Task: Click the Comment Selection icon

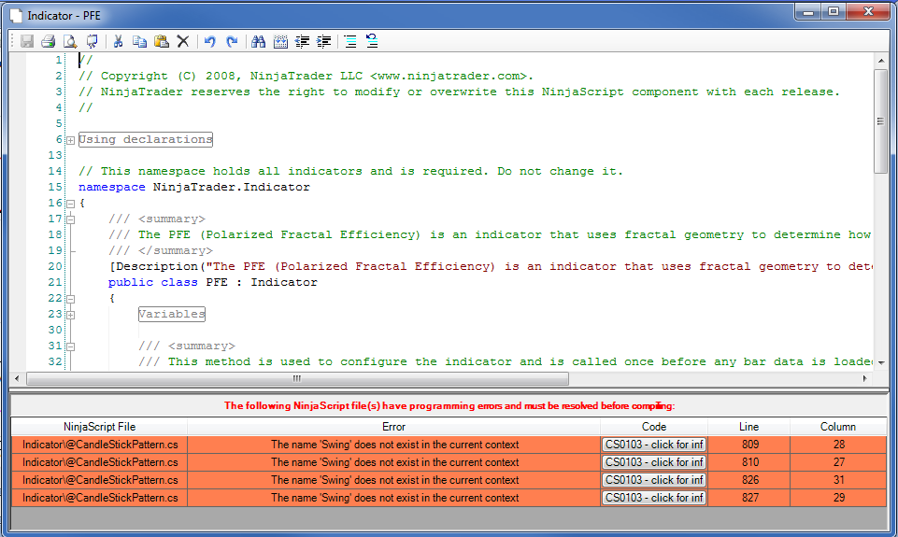Action: click(x=349, y=41)
